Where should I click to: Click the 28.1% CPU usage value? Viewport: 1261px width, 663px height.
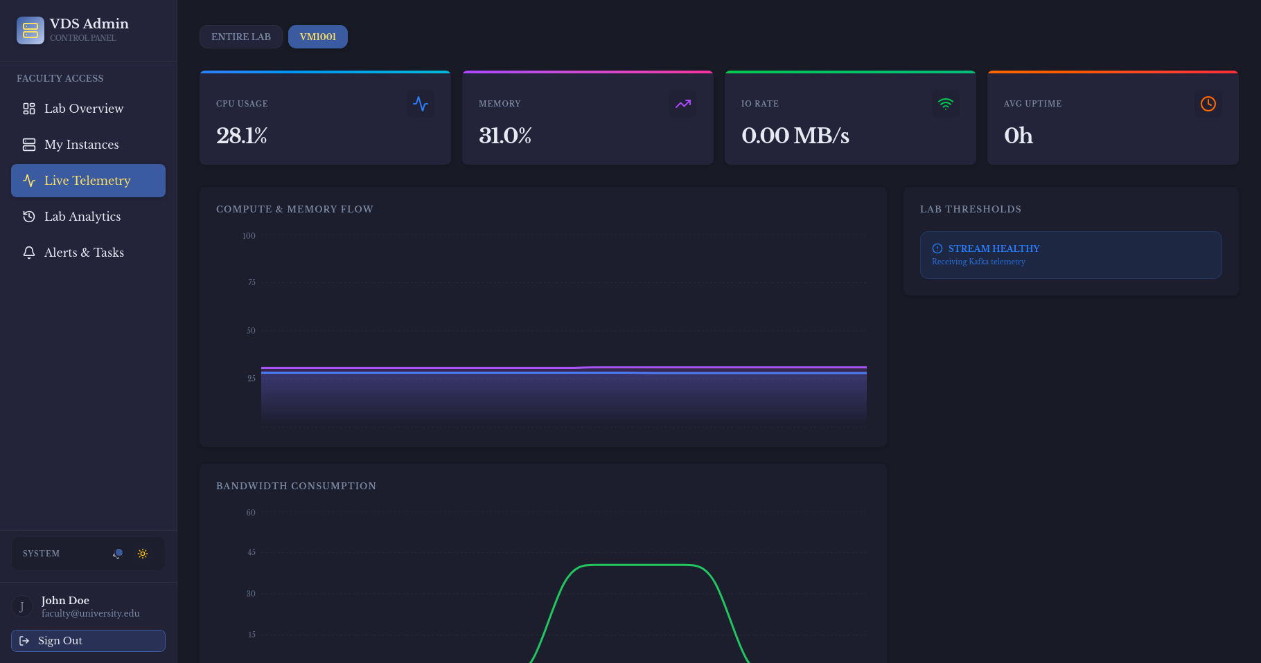tap(242, 136)
